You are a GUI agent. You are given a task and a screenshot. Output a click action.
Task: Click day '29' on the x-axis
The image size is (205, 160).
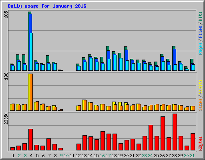pos(180,156)
